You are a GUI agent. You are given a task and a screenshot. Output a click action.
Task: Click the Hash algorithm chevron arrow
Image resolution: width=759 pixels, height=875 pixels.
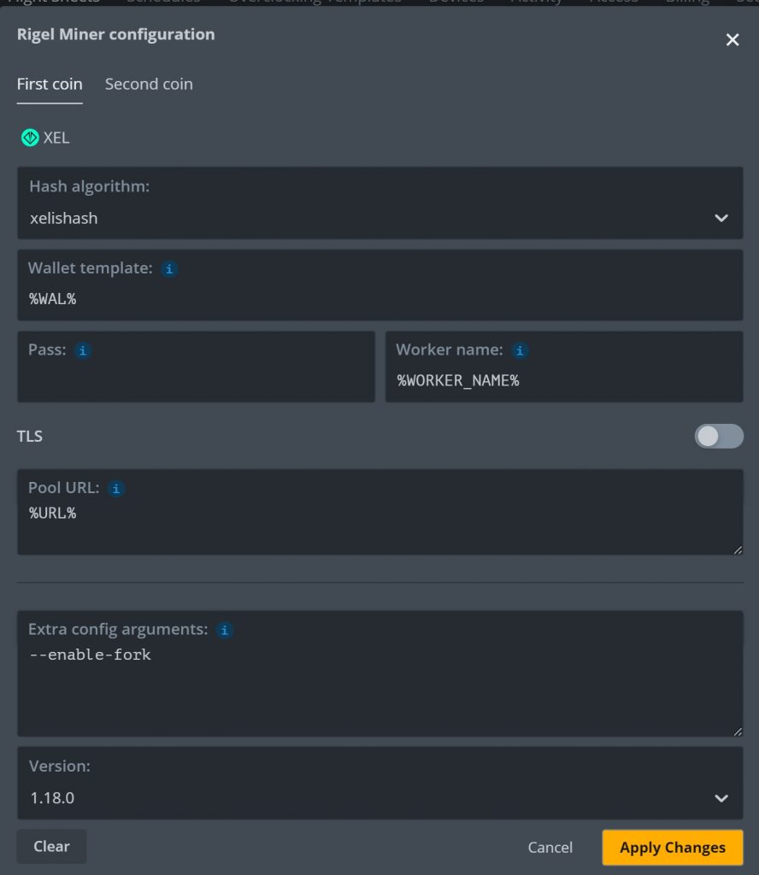721,218
